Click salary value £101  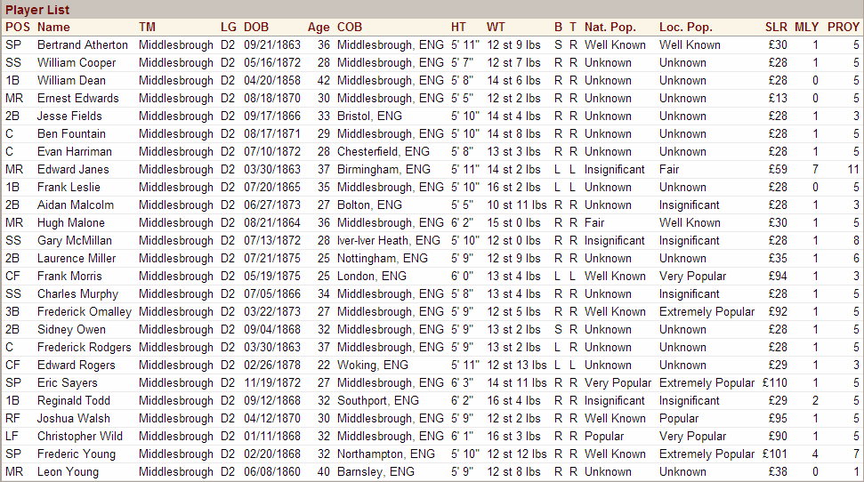click(775, 454)
